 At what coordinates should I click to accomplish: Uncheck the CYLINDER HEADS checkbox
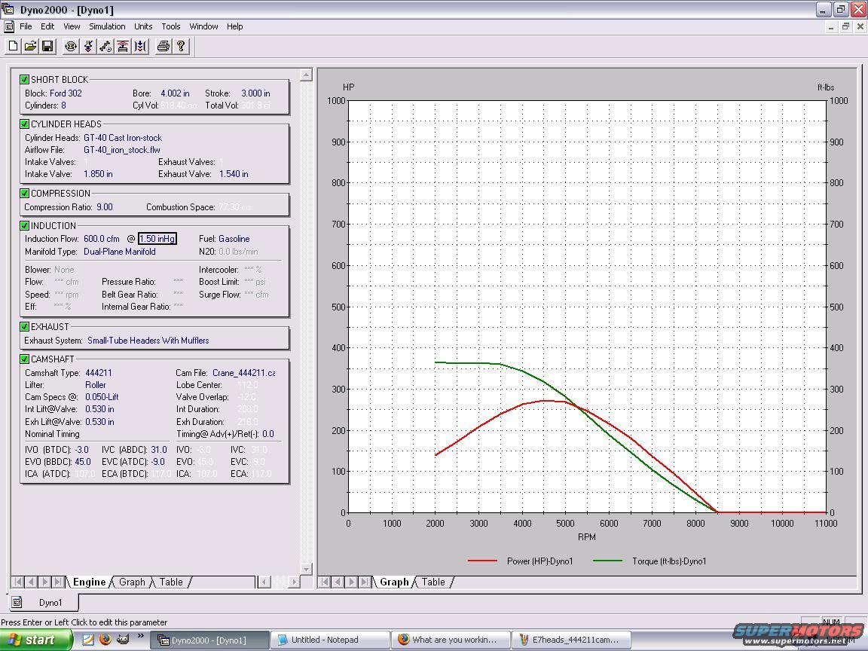click(x=25, y=124)
